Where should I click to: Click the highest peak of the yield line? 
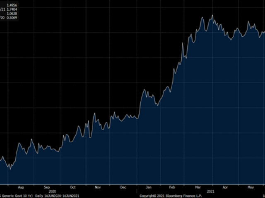point(212,15)
